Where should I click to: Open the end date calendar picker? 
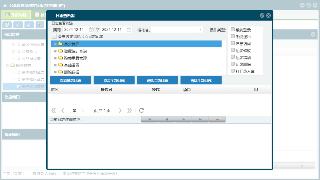(129, 29)
